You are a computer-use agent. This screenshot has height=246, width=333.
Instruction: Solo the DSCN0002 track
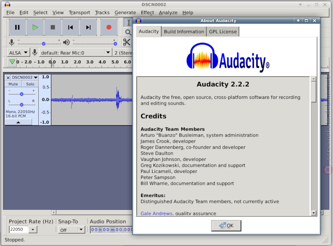(30, 84)
